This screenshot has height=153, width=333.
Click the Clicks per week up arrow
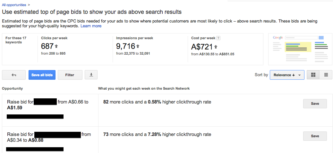56,46
